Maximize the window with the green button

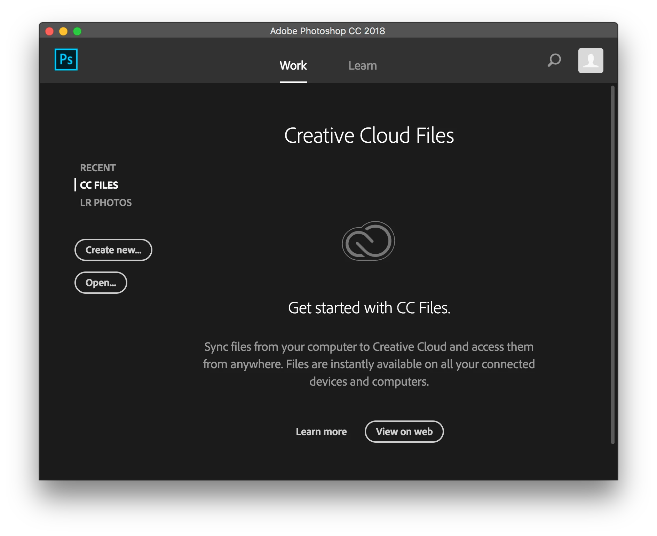[x=77, y=31]
